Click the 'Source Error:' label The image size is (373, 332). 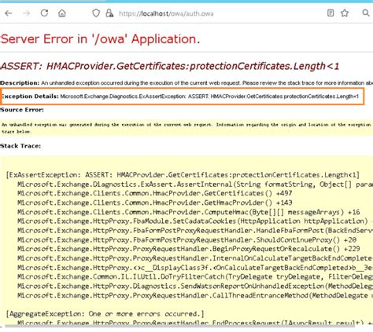pyautogui.click(x=22, y=110)
